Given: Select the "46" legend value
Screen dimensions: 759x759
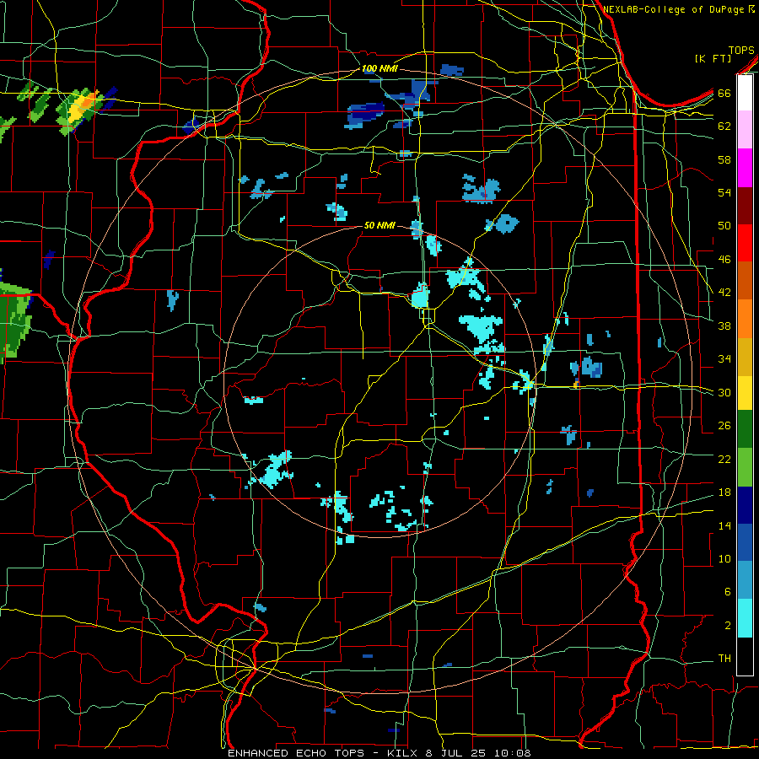Looking at the screenshot, I should pos(724,260).
